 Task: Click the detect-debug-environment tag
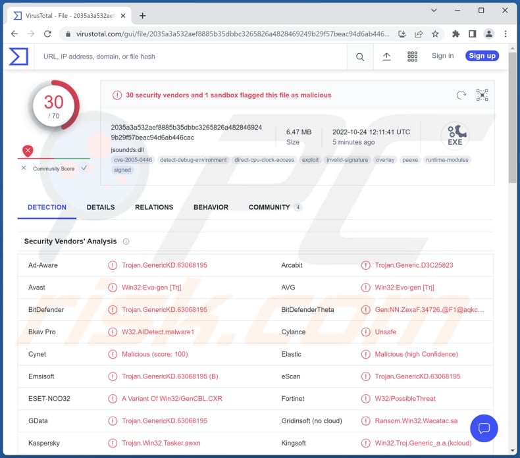click(194, 160)
